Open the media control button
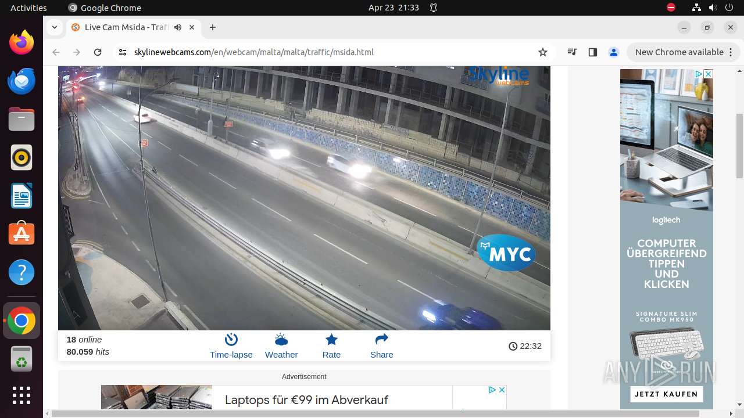 tap(572, 52)
